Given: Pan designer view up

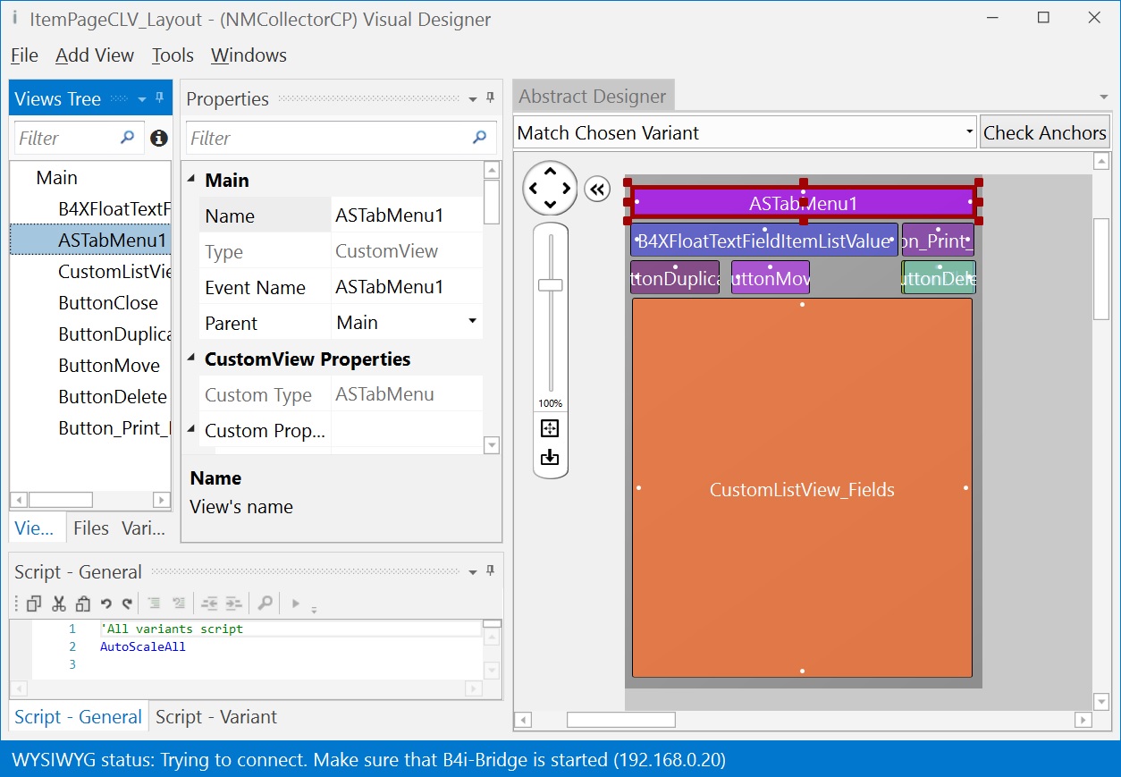Looking at the screenshot, I should pos(550,171).
